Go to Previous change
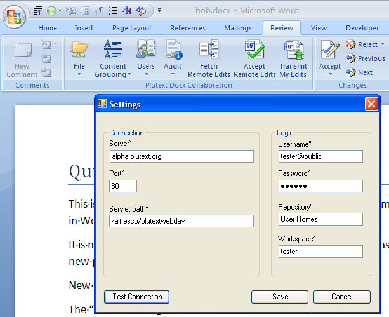Screen dimensions: 389x317 click(366, 58)
